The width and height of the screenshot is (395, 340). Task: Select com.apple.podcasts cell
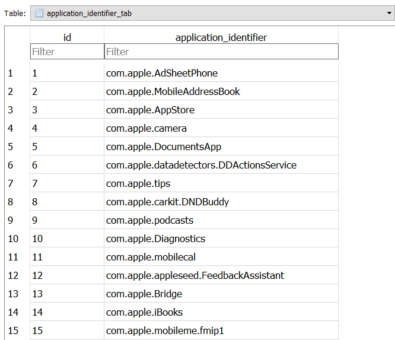click(x=221, y=220)
